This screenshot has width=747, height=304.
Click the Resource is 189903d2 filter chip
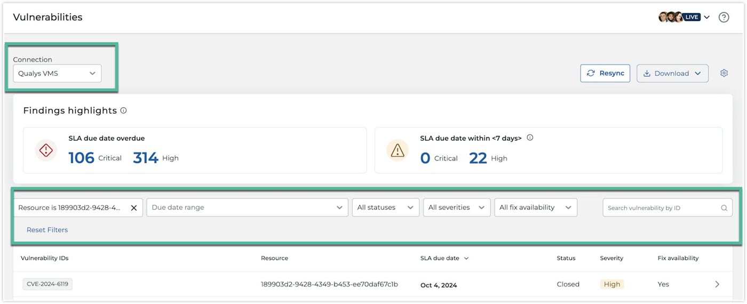78,207
